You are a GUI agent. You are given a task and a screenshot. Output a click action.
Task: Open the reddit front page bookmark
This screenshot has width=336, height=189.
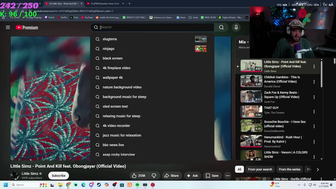108,17
